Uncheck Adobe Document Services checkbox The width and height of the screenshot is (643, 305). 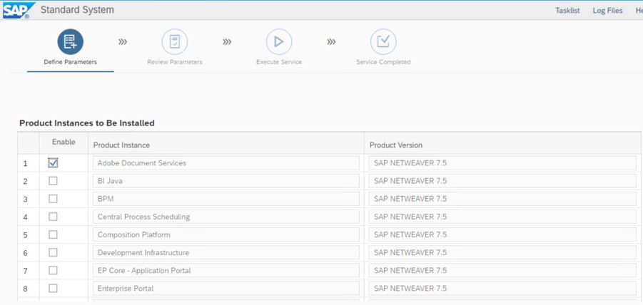[53, 162]
